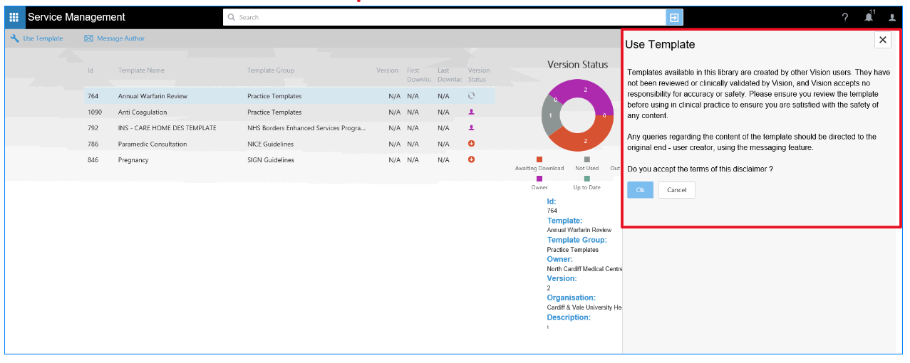Image resolution: width=910 pixels, height=363 pixels.
Task: Sort by the Template Name column header
Action: (141, 70)
